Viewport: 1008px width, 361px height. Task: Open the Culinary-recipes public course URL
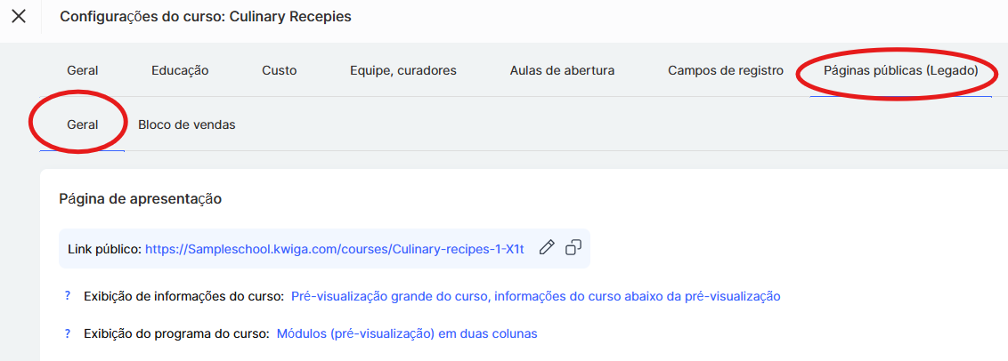click(x=334, y=248)
